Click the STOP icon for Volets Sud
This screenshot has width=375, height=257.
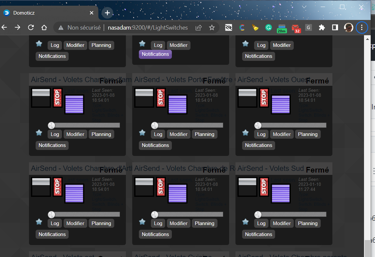click(264, 187)
